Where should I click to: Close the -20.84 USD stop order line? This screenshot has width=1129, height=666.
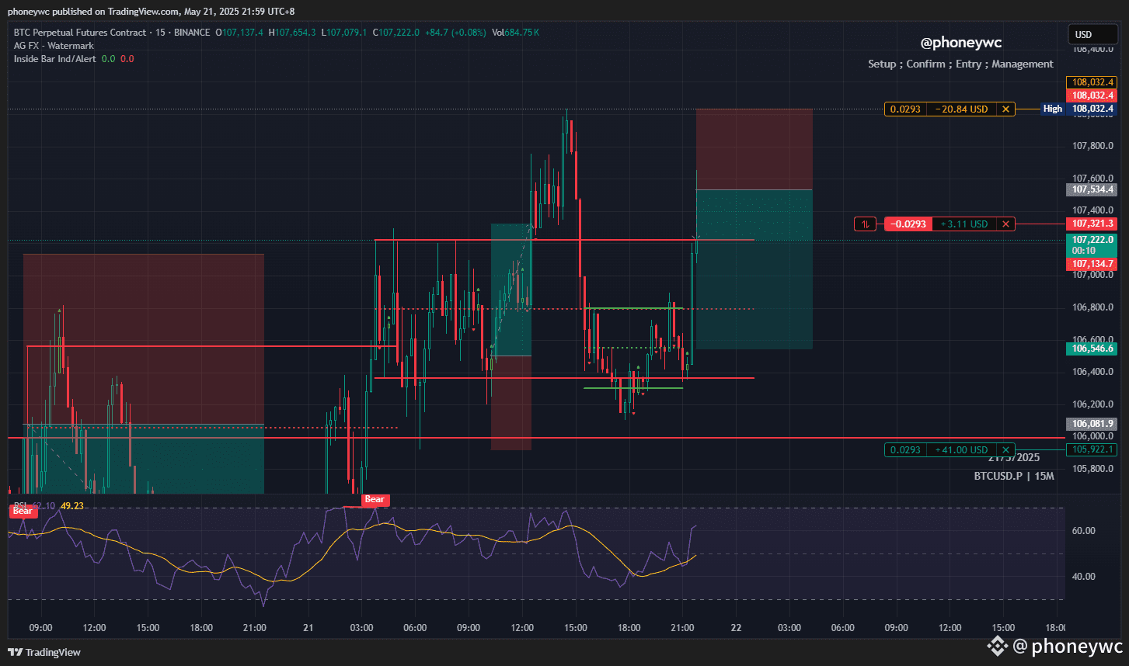point(1006,109)
